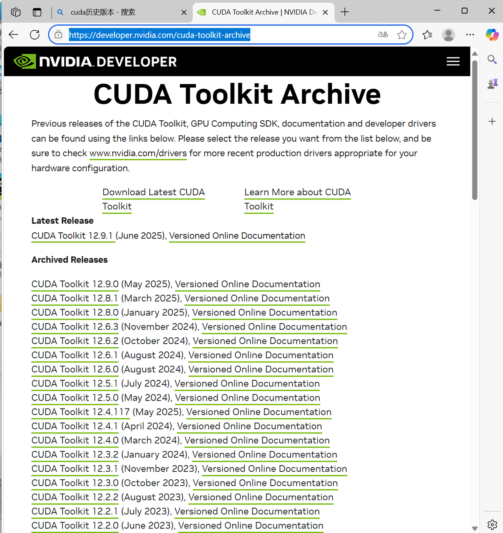This screenshot has width=503, height=533.
Task: Add a sidebar app with plus icon
Action: [x=492, y=121]
